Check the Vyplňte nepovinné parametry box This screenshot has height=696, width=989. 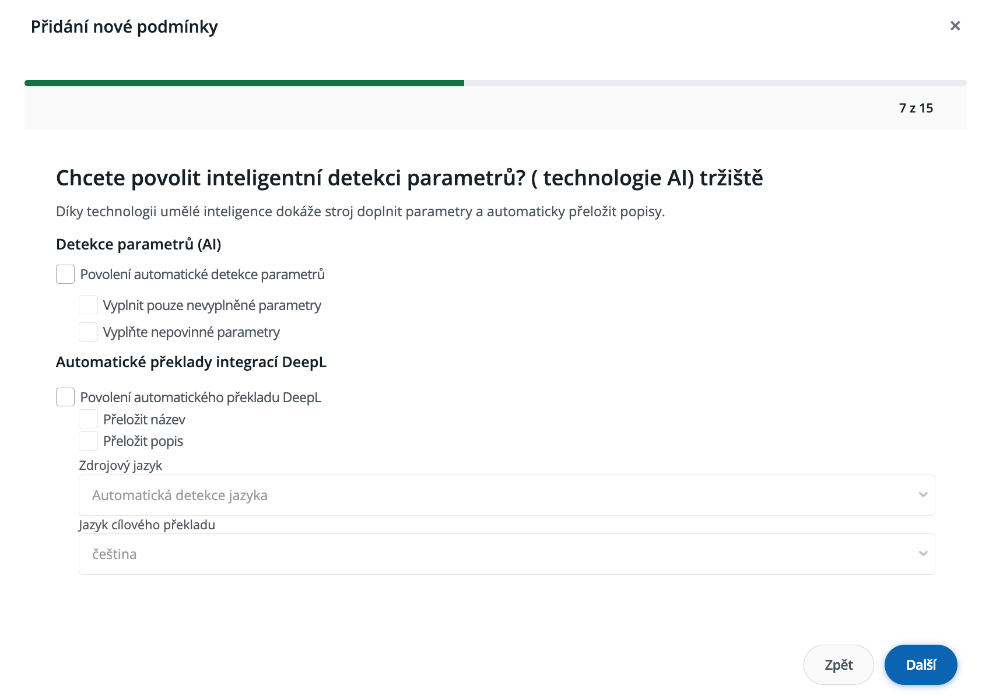pyautogui.click(x=88, y=332)
